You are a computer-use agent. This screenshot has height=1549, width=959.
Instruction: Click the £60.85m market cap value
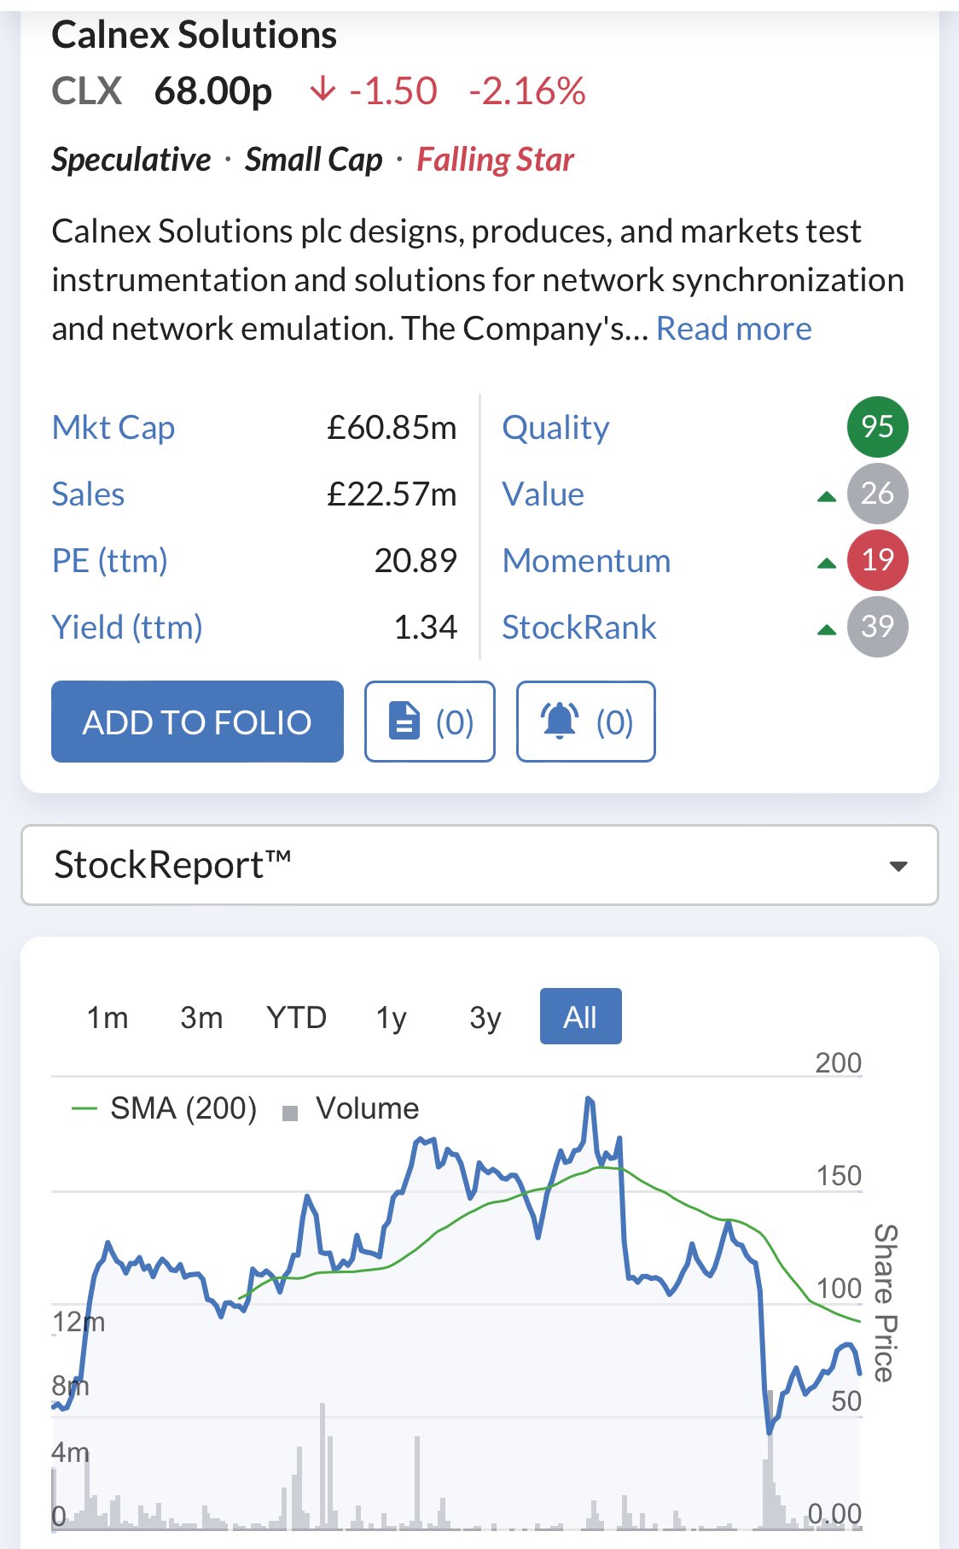pos(392,427)
